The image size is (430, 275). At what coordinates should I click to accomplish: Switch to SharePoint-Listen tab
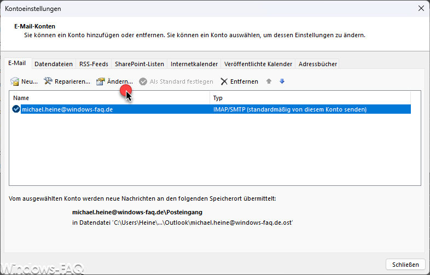[x=140, y=64]
